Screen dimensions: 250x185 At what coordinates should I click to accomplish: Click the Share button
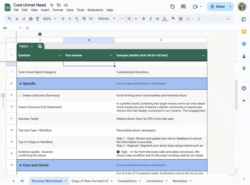tap(217, 7)
